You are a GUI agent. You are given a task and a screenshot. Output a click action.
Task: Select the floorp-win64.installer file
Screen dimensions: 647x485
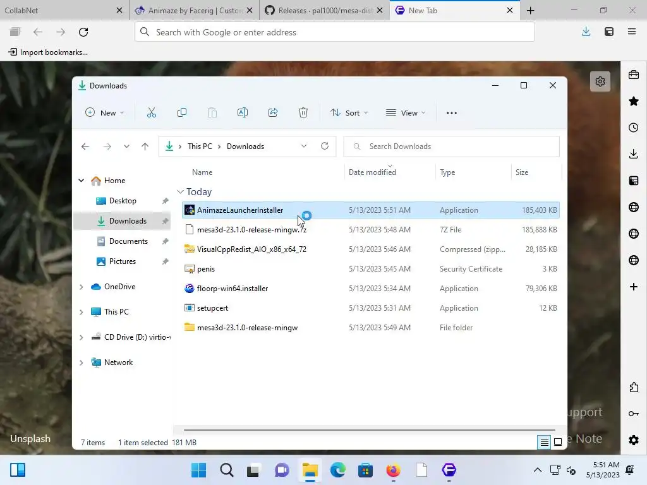click(x=370, y=288)
